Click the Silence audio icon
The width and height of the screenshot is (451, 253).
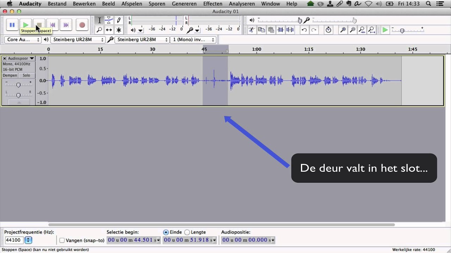click(x=290, y=30)
